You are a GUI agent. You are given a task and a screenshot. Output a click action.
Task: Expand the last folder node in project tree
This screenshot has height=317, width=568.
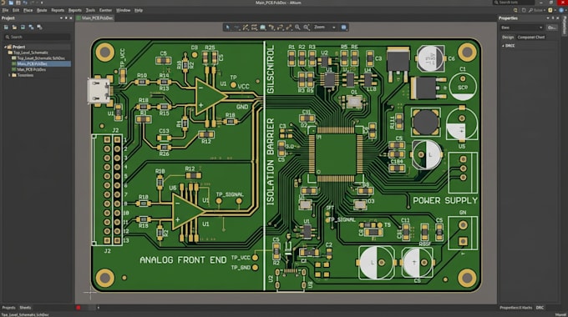[9, 75]
